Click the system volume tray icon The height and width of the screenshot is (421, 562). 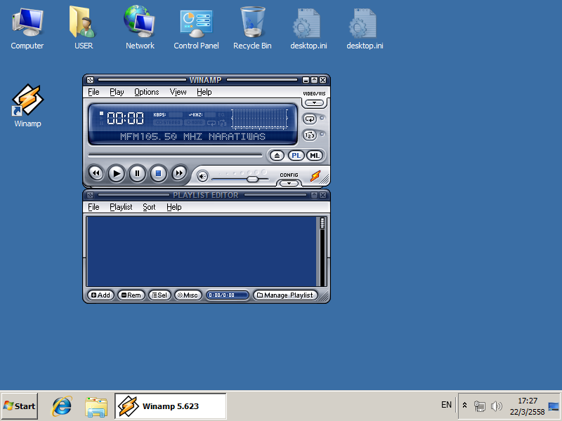(497, 406)
